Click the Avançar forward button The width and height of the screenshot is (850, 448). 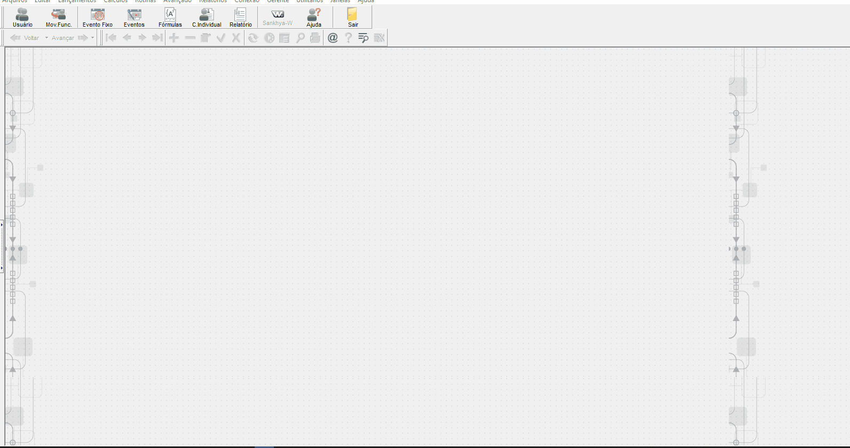coord(69,38)
